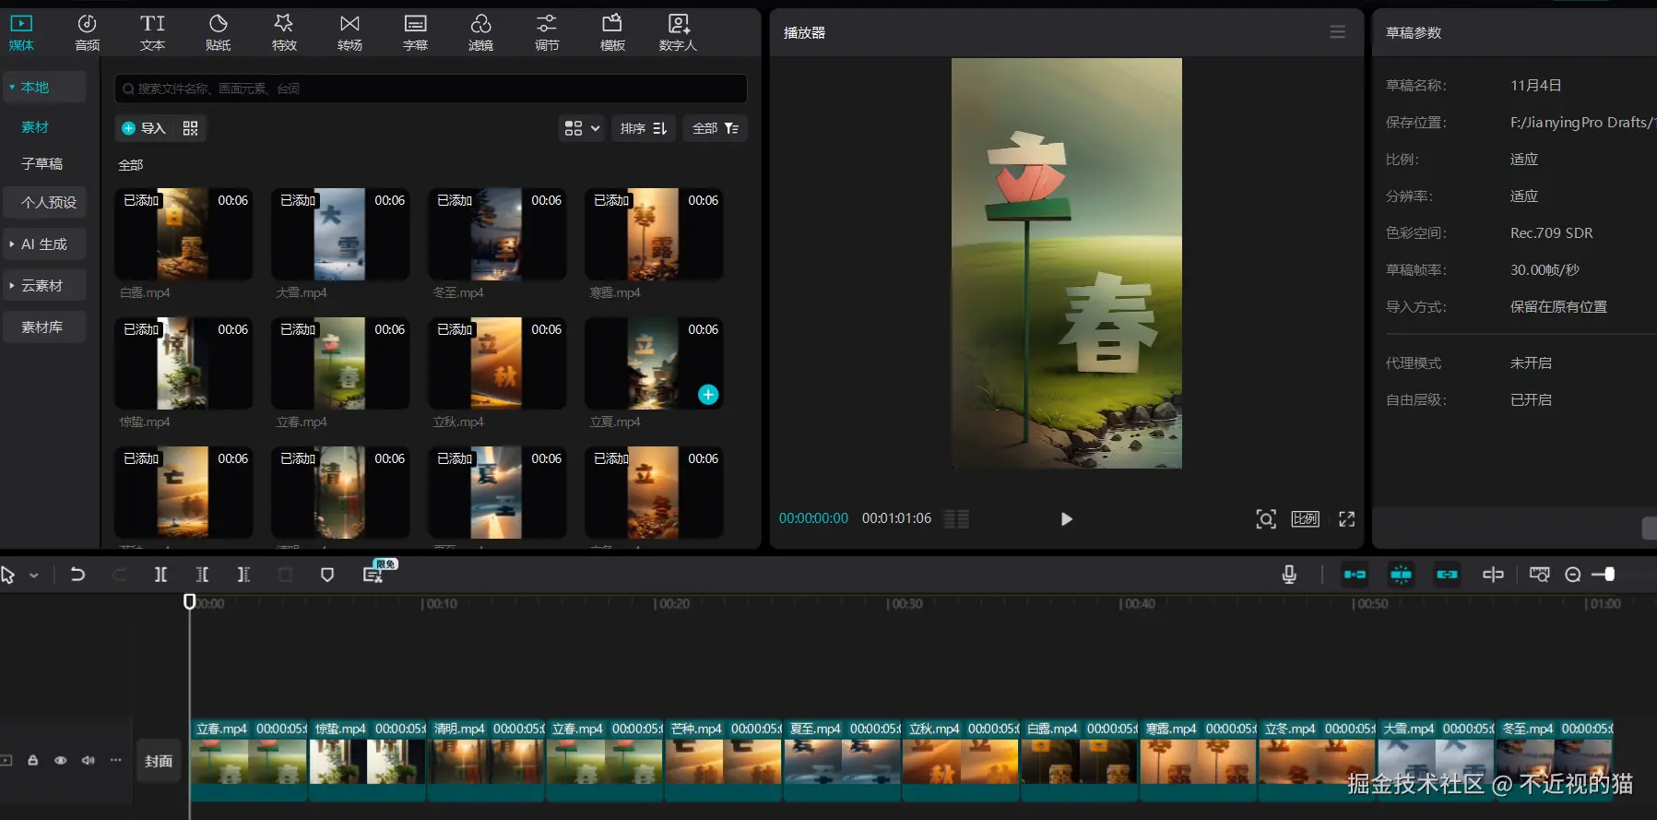Start voiceover recording with microphone icon
The image size is (1657, 820).
click(1289, 575)
